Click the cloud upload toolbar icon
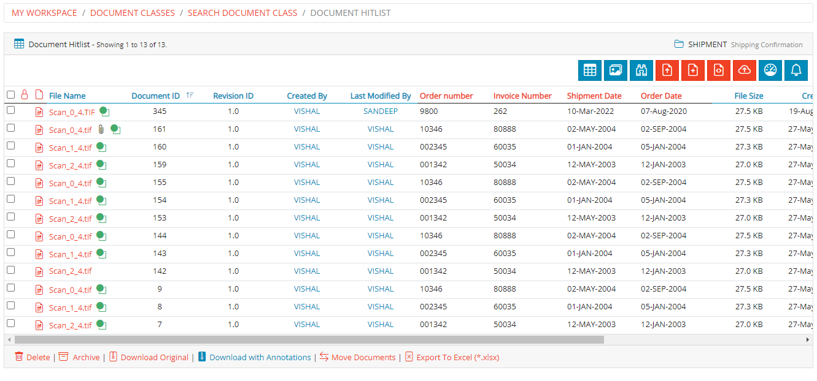 (744, 70)
